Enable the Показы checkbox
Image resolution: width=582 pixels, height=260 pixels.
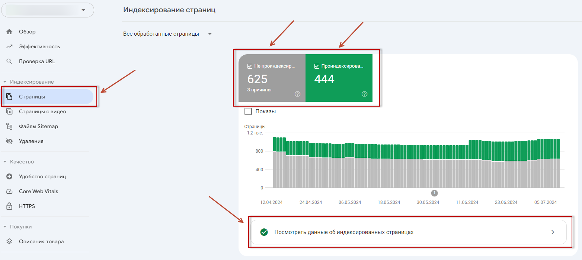[x=248, y=111]
